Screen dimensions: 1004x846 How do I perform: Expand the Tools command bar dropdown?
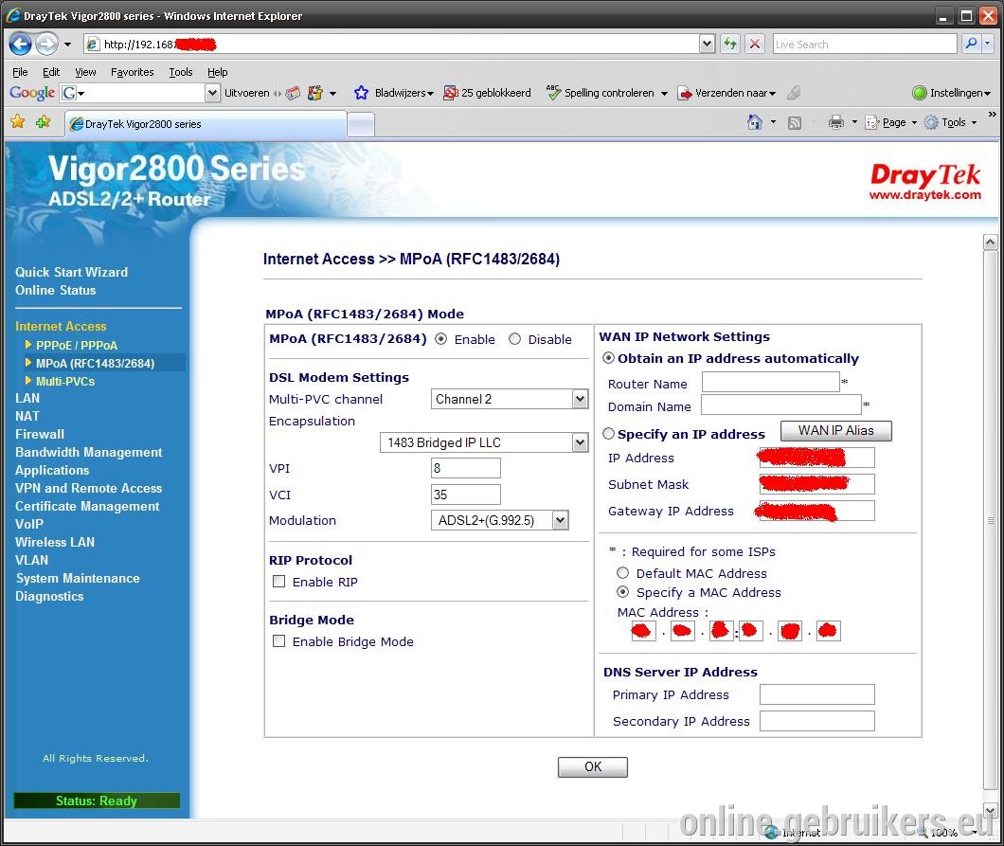coord(974,122)
